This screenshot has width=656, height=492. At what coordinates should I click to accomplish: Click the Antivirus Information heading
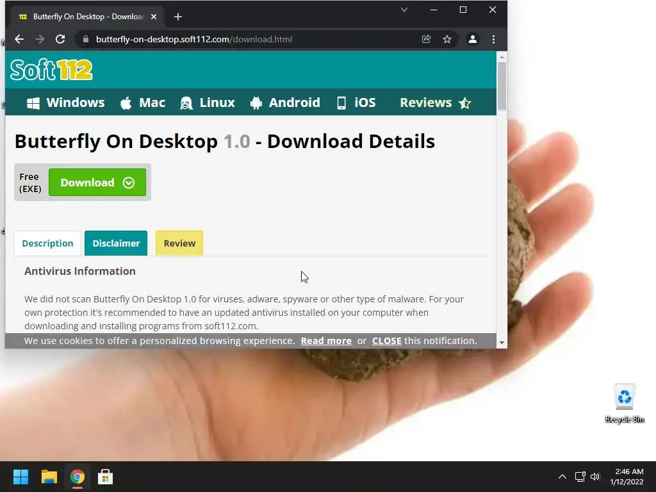pos(80,271)
